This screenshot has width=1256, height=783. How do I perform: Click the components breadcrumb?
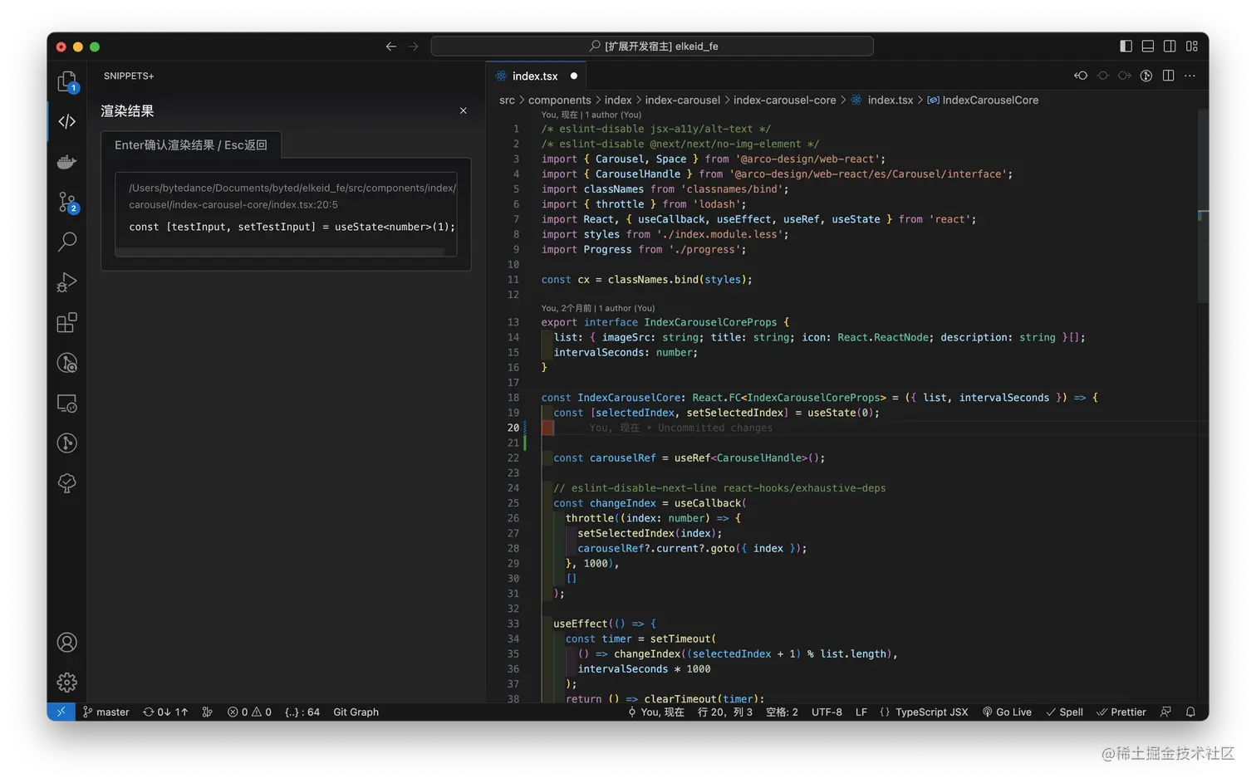tap(559, 100)
